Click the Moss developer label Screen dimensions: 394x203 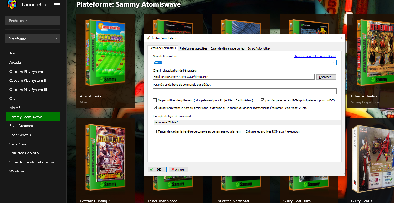pyautogui.click(x=84, y=102)
